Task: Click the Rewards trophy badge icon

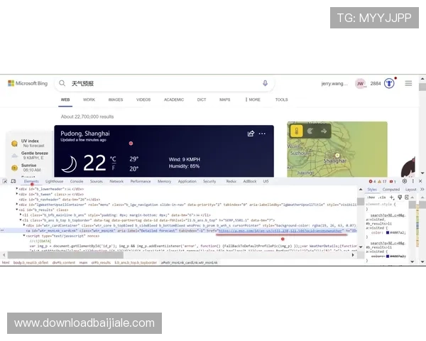Action: pos(389,84)
